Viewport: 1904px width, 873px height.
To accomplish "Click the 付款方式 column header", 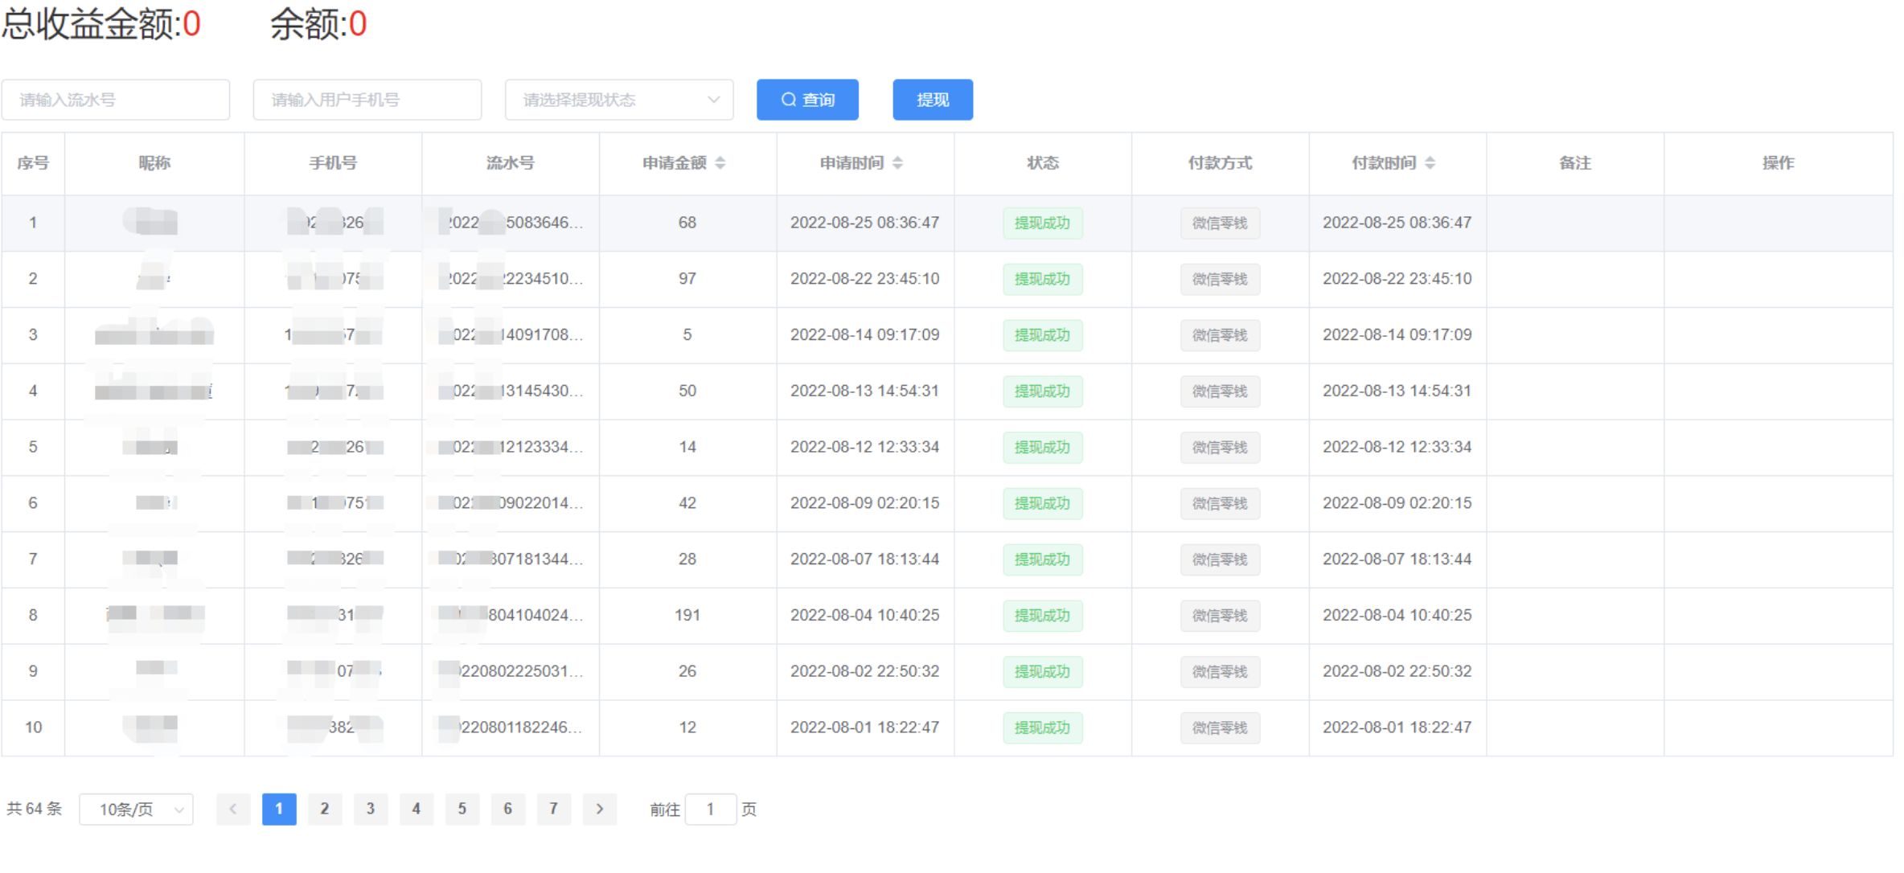I will point(1220,163).
